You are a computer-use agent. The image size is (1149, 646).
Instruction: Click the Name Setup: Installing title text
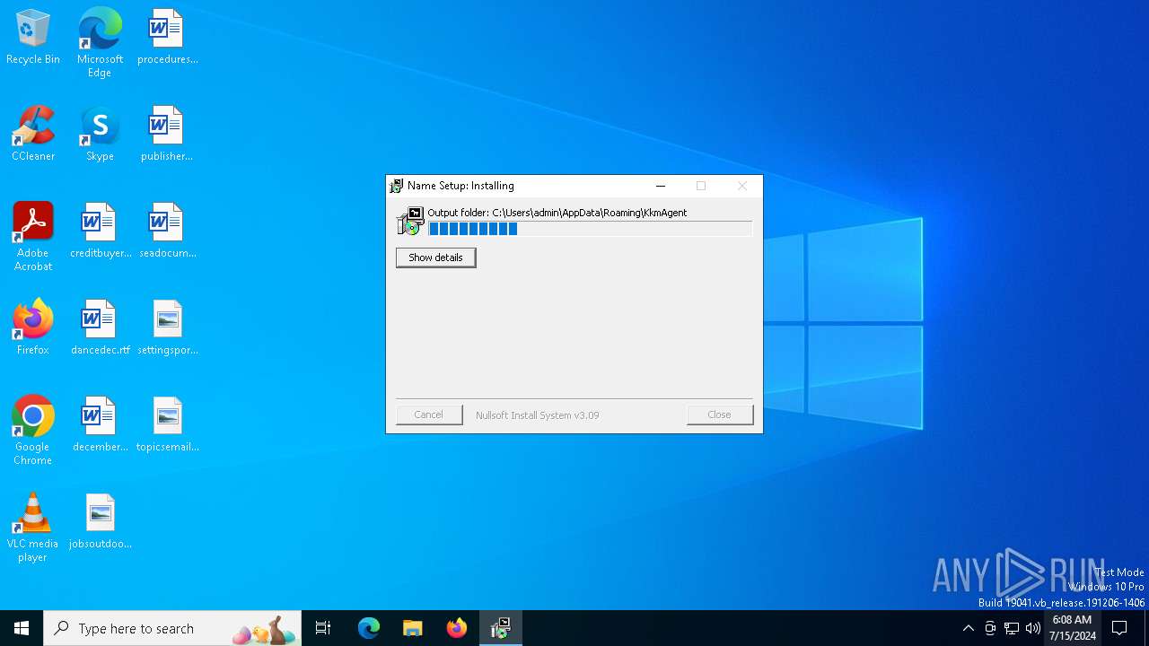click(460, 186)
